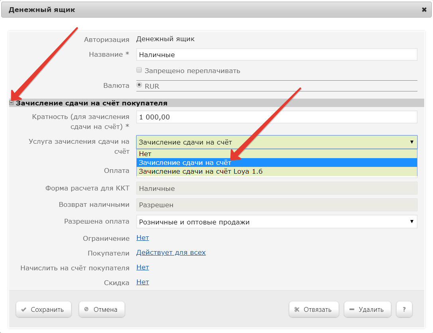
Task: Open the Скидка link showing Нет
Action: pyautogui.click(x=143, y=282)
